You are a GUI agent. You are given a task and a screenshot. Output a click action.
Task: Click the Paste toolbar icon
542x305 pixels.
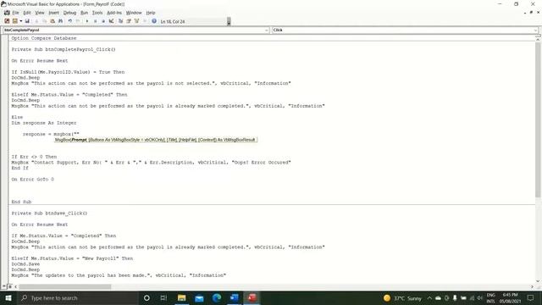[53, 21]
